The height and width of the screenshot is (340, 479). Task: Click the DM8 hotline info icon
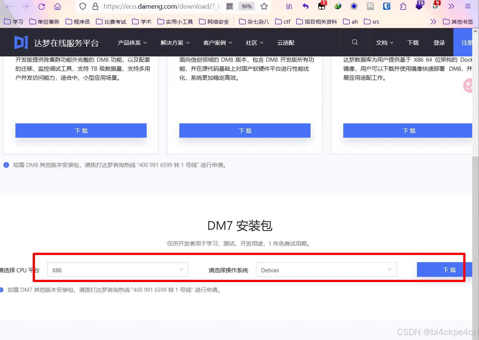6,165
